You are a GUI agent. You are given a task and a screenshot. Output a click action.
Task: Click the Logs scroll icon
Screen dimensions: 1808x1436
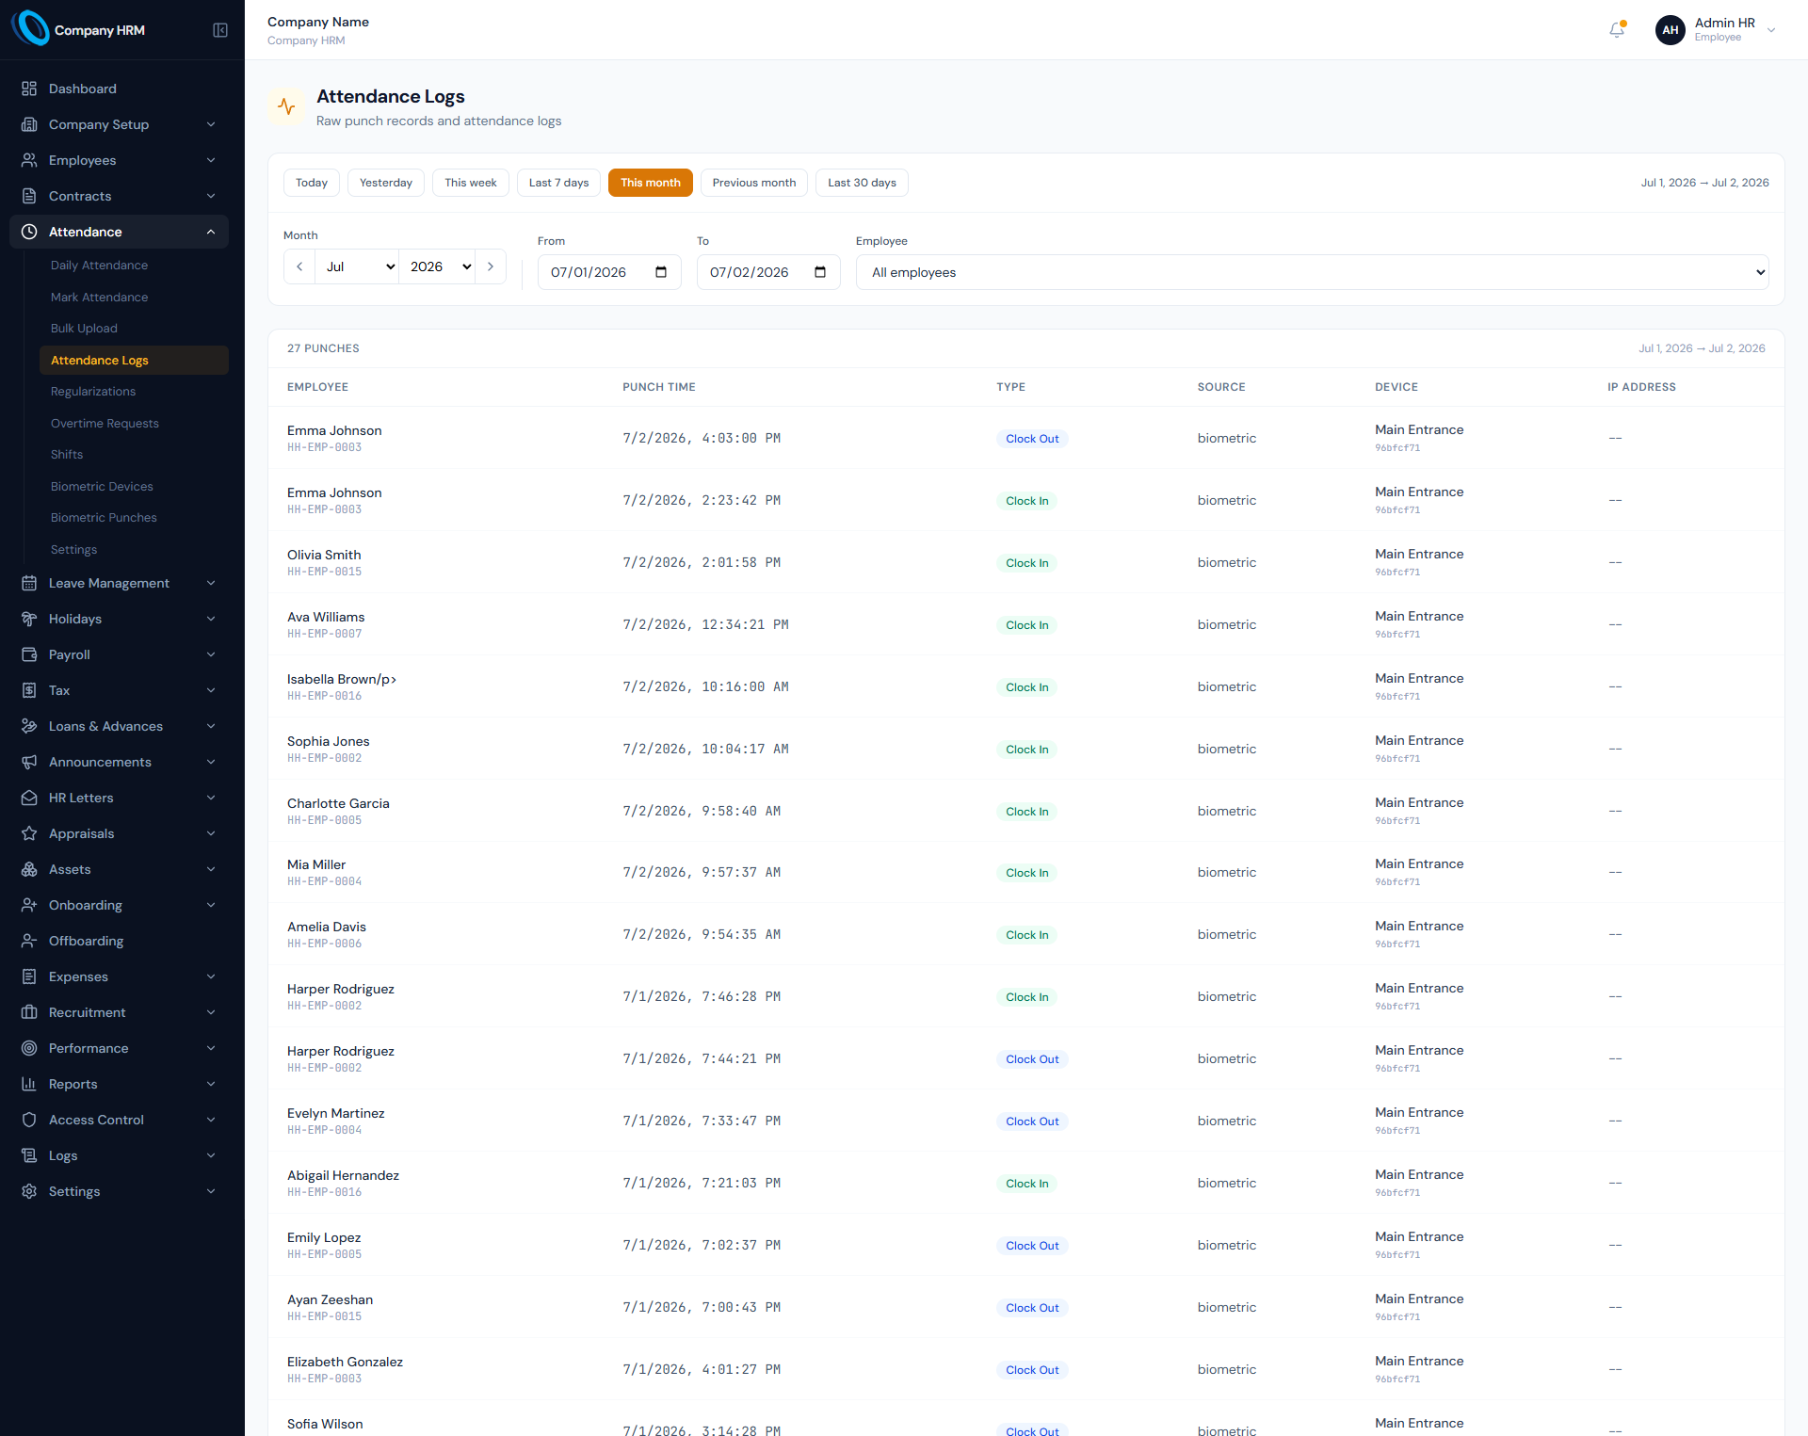29,1155
